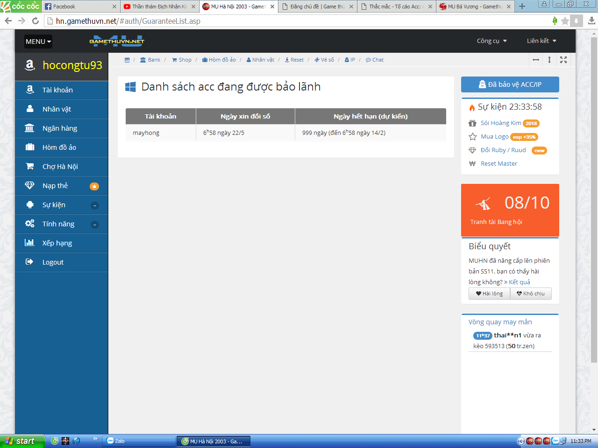Screen dimensions: 598x448
Task: Bookmark page with the star icon
Action: click(x=565, y=21)
